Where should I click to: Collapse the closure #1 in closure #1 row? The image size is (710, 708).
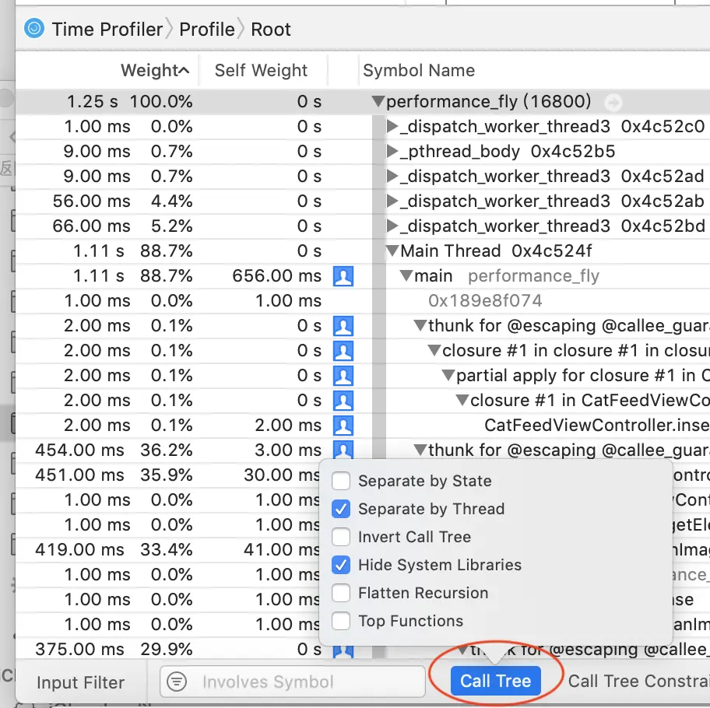point(434,350)
